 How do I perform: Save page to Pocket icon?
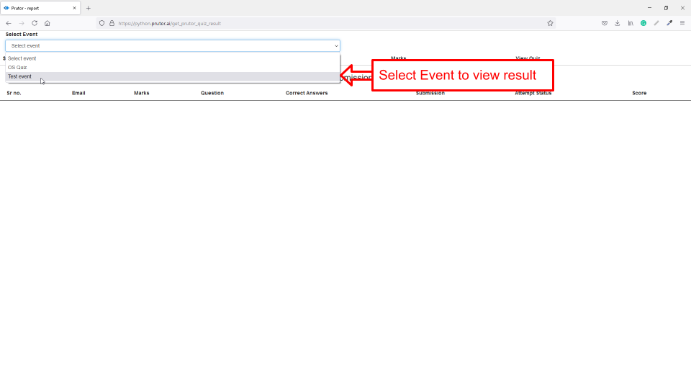[x=605, y=23]
